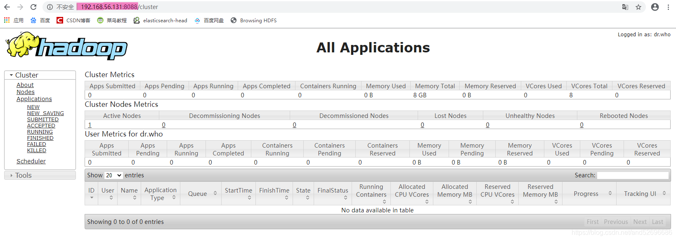The width and height of the screenshot is (676, 240).
Task: Open the Rebooted Nodes count link
Action: tap(581, 125)
